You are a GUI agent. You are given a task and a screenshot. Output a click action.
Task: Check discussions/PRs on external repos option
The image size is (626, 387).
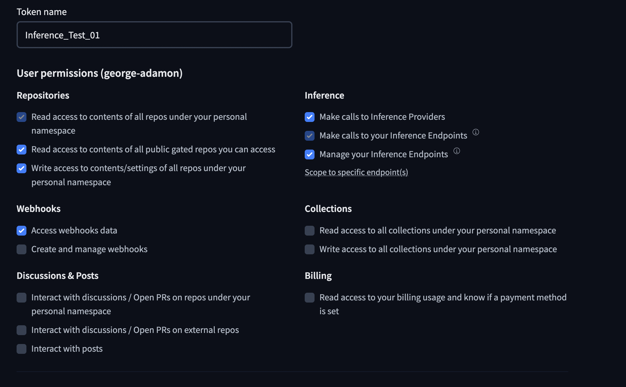click(x=22, y=330)
